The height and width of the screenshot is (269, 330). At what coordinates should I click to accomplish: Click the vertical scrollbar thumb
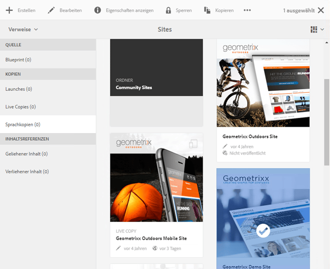pos(326,122)
